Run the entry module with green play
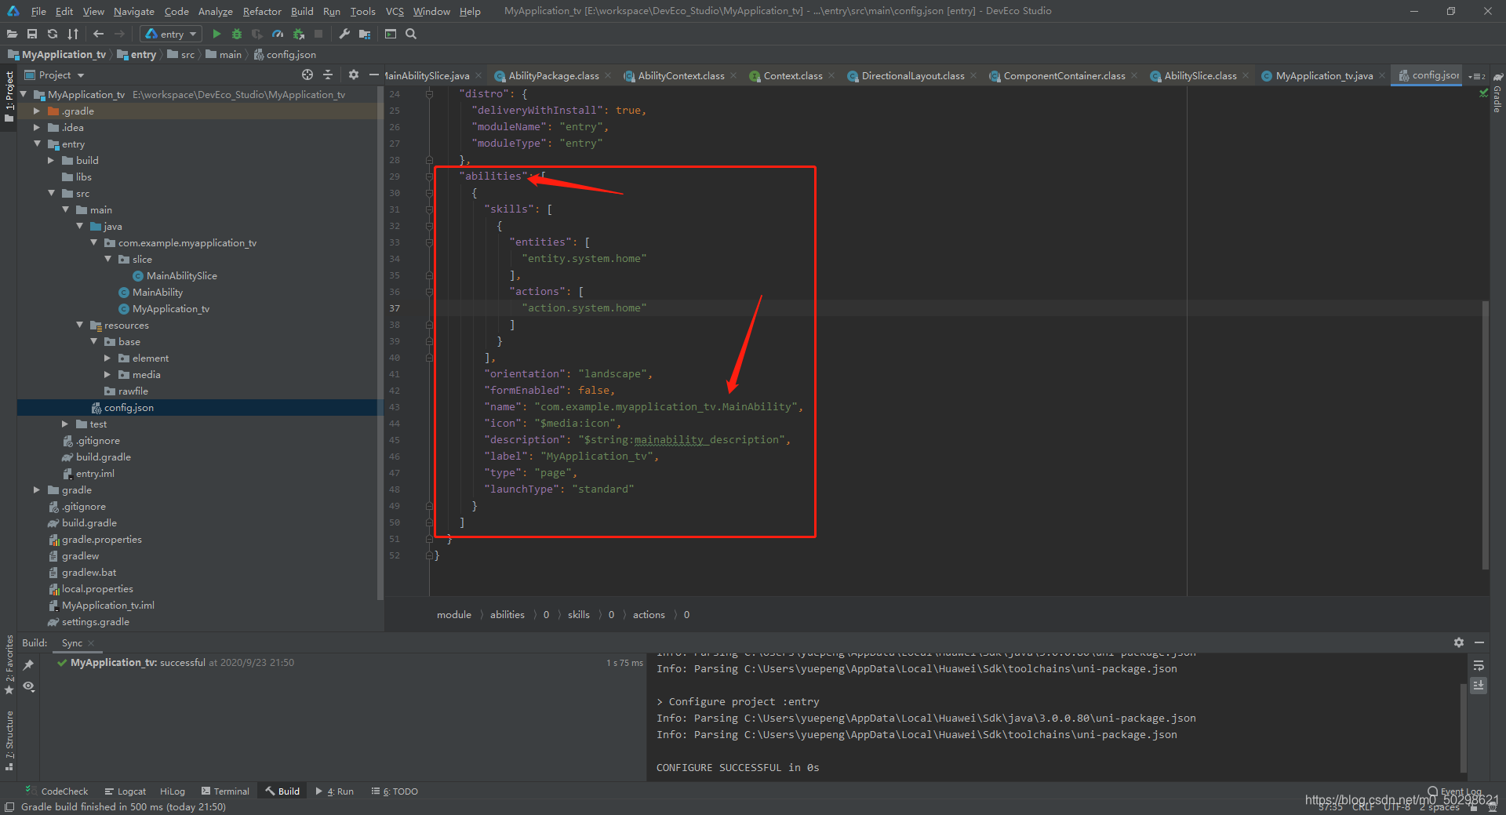Image resolution: width=1506 pixels, height=815 pixels. click(x=216, y=34)
